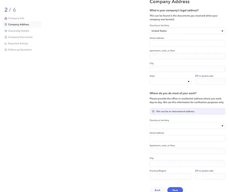Click the work address Apartment, suite, or floor field
This screenshot has height=192, width=229.
187,151
